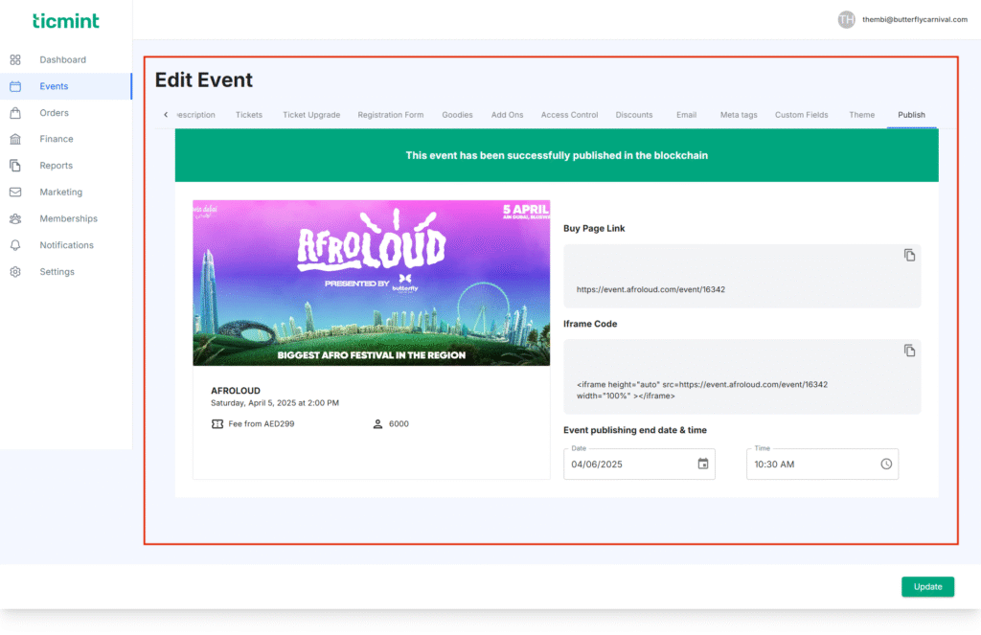Select the Discounts tab
This screenshot has height=635, width=981.
(634, 115)
